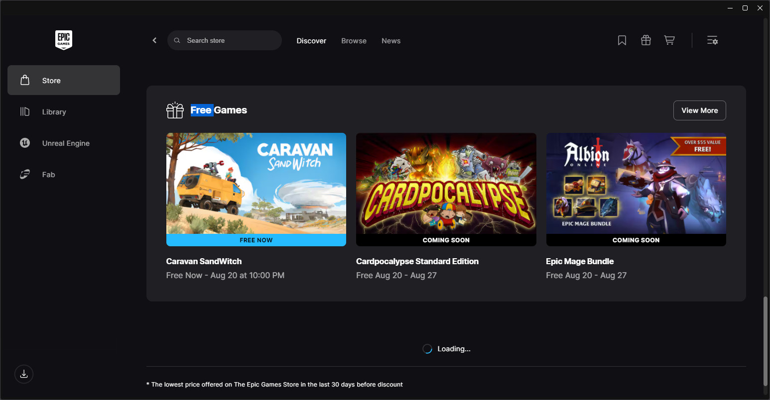The image size is (770, 400).
Task: Click the Free Games heading
Action: (x=219, y=110)
